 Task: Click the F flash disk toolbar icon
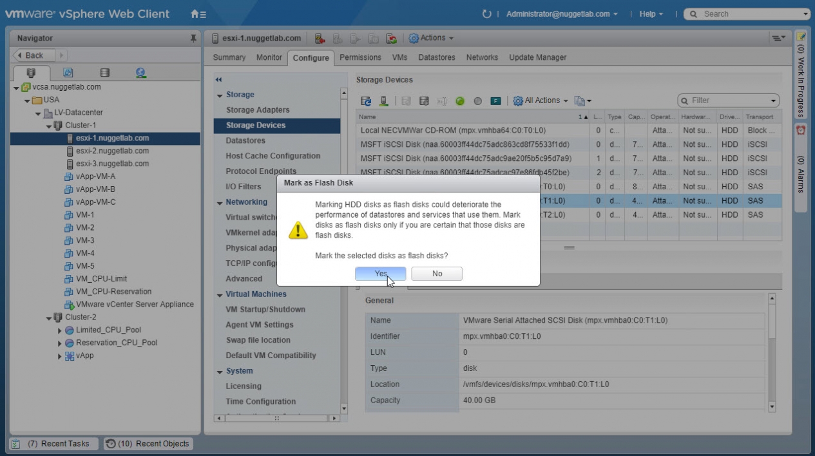coord(495,101)
